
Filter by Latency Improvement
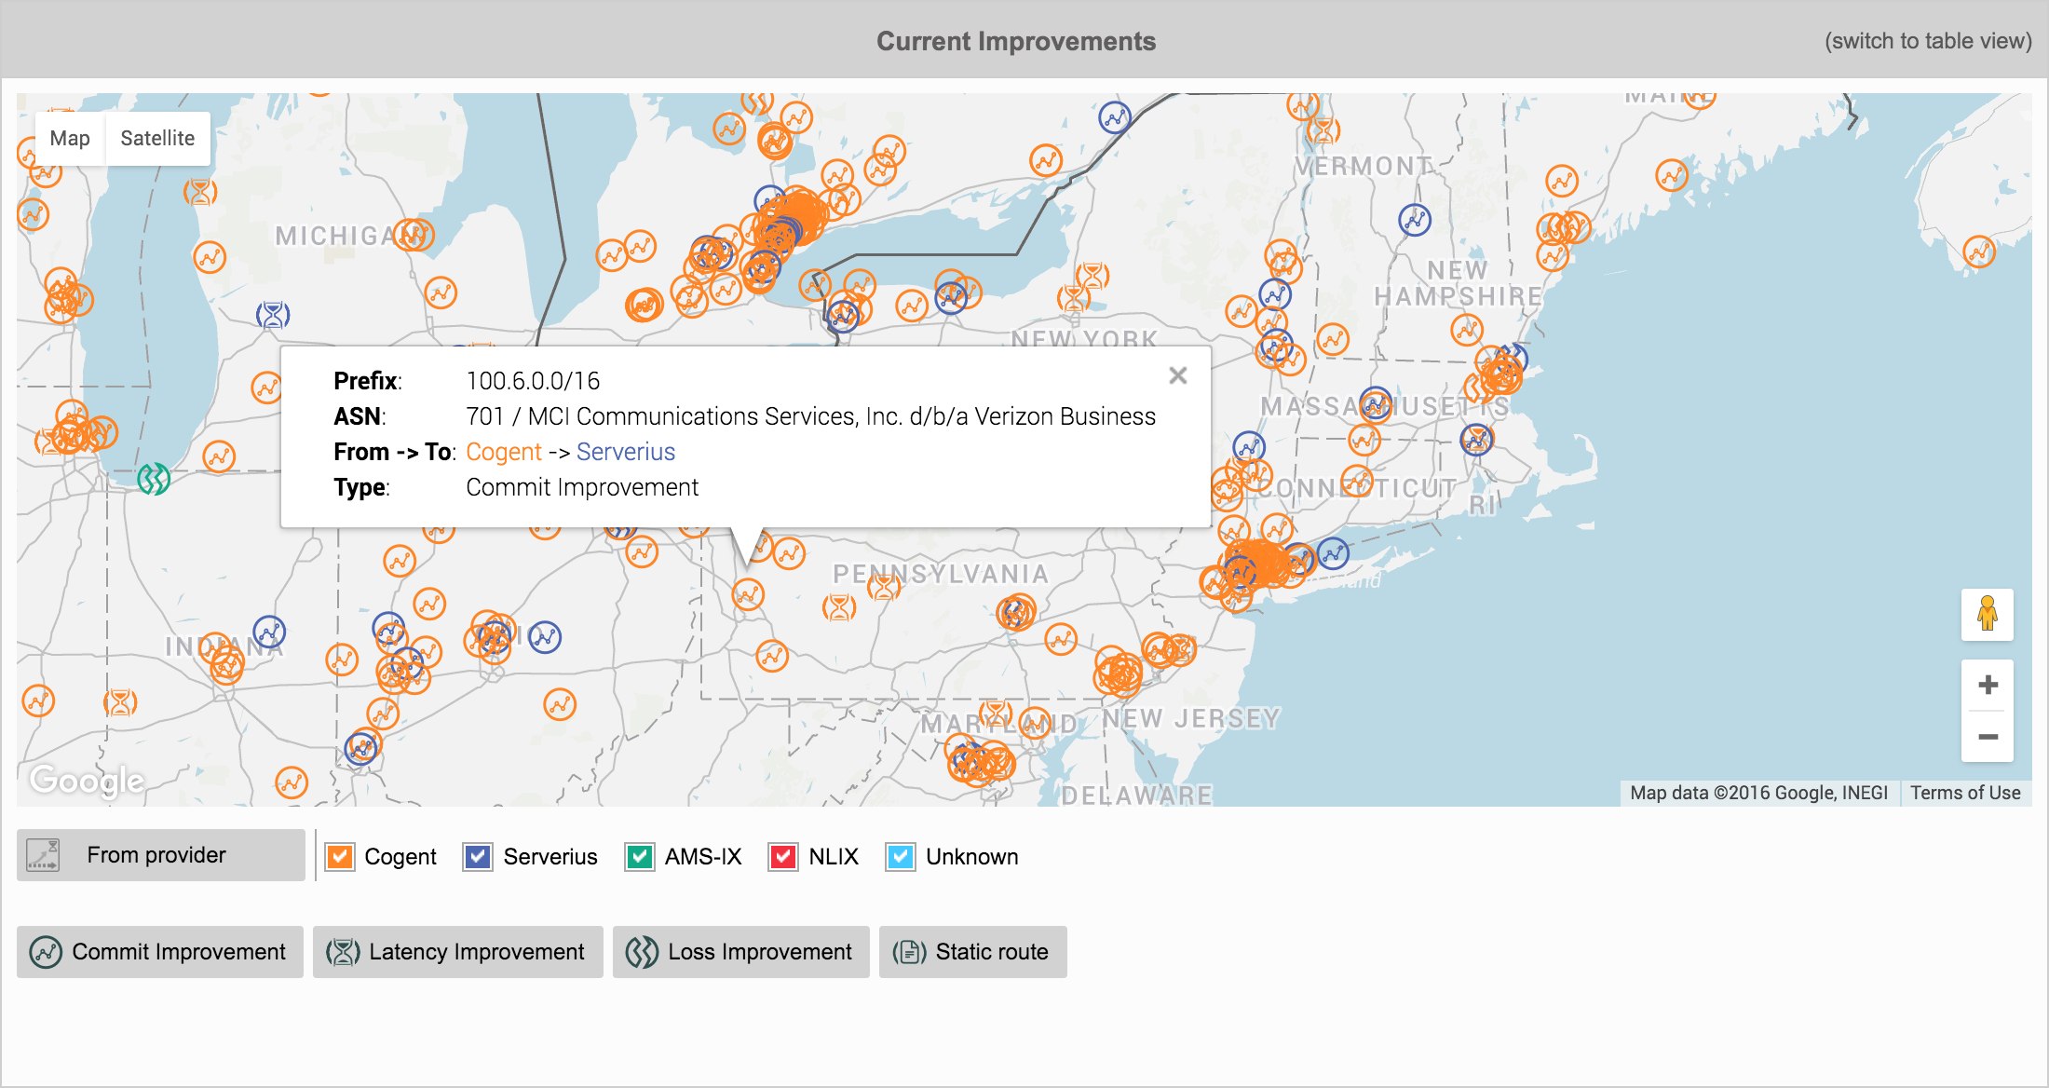tap(457, 952)
